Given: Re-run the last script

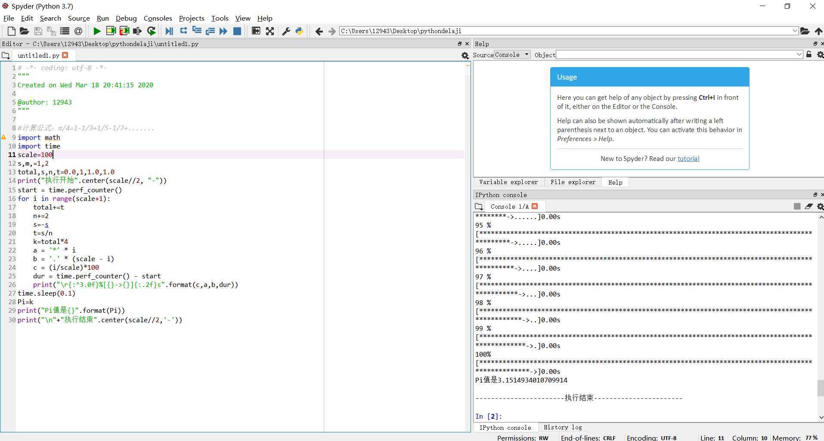Looking at the screenshot, I should click(x=151, y=31).
